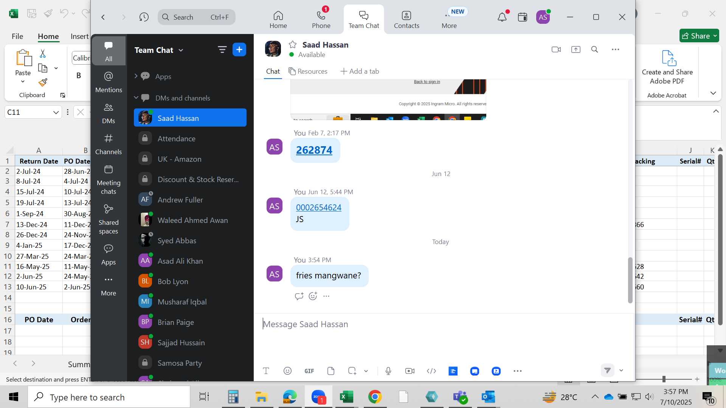Insert a code snippet

(x=431, y=371)
